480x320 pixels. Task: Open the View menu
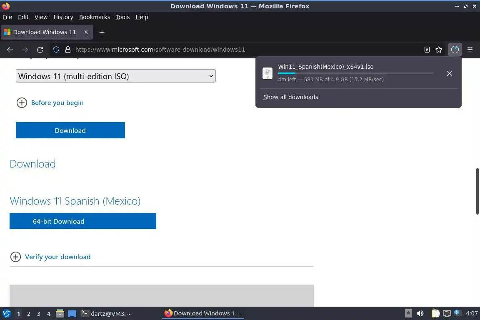[41, 17]
